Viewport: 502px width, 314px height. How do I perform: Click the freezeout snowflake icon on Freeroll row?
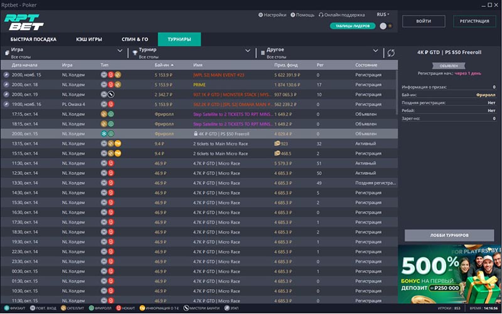[104, 133]
